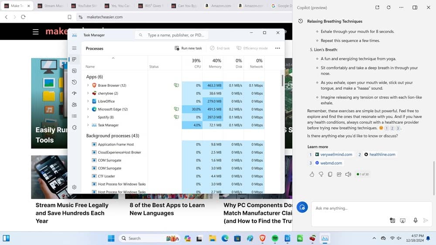Expand the Brave Browser process group
Screen dimensions: 436x245
[88, 85]
